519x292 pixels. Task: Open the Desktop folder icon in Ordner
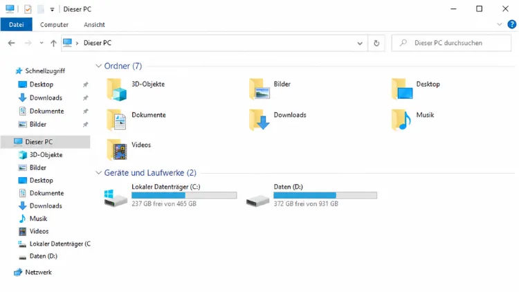tap(402, 89)
